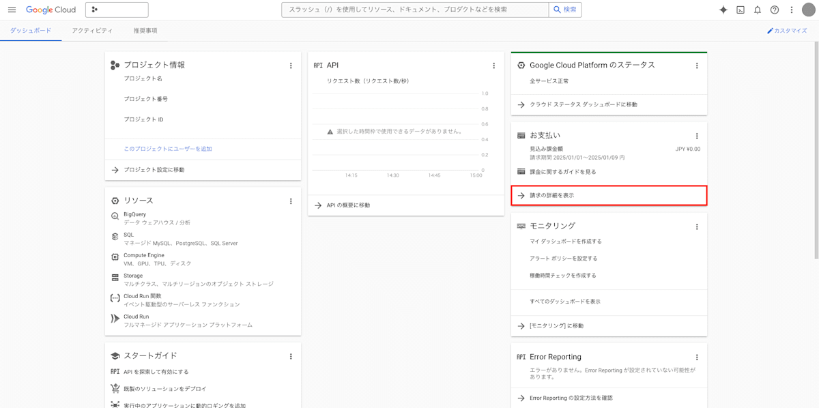Activate the Cloud Shell terminal icon
The height and width of the screenshot is (408, 819).
pyautogui.click(x=741, y=10)
